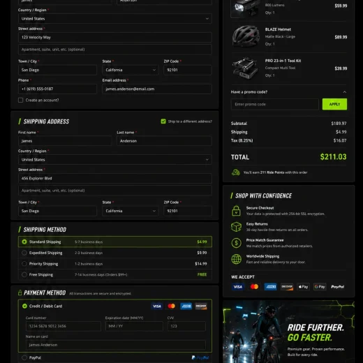Select PayPal payment method
Image resolution: width=363 pixels, height=363 pixels.
(x=24, y=357)
